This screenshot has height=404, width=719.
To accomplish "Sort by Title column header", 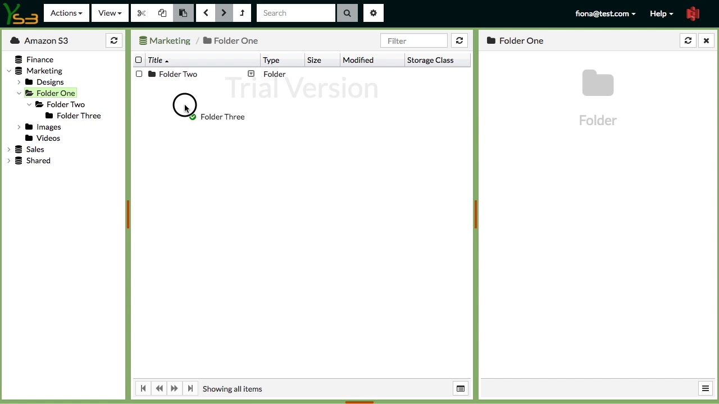I will point(203,60).
